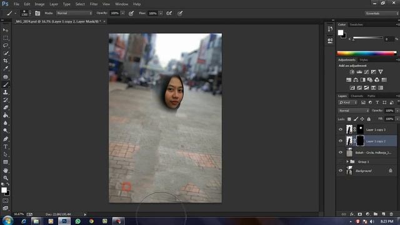Viewport: 400px width, 225px height.
Task: Toggle pressure controls opacity button
Action: [x=131, y=13]
